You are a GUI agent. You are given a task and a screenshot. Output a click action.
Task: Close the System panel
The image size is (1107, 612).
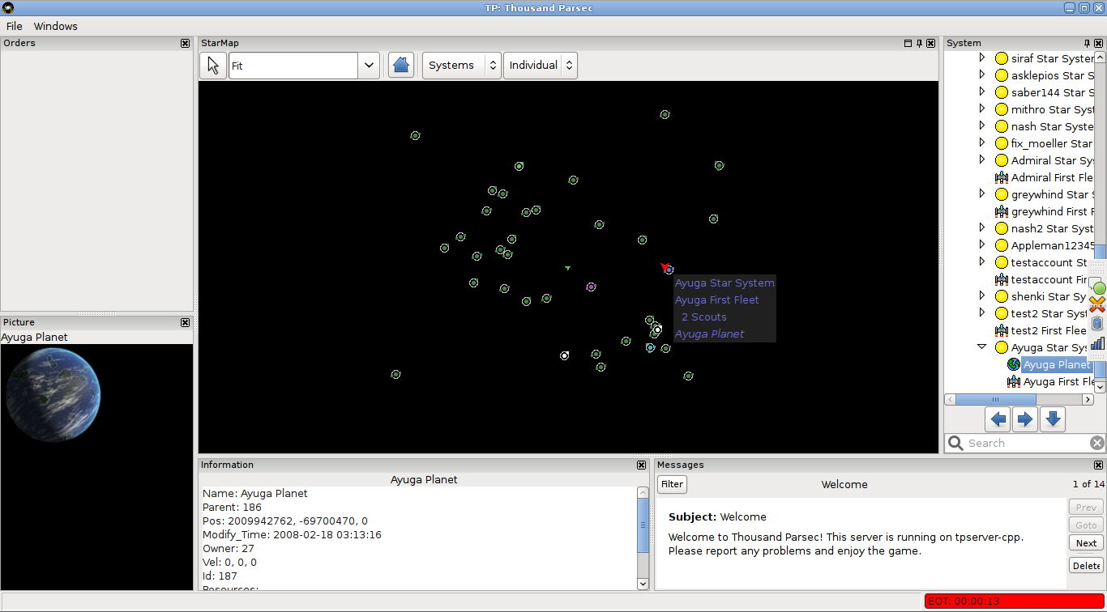pyautogui.click(x=1099, y=44)
